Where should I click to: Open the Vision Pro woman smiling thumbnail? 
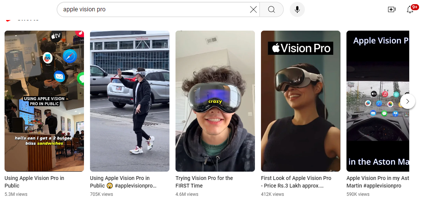click(x=301, y=101)
